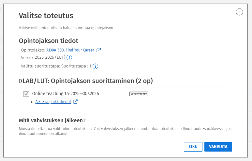Click the Valittu suoritustapa: Suoritustapa : 1 text
The width and height of the screenshot is (252, 161).
[56, 66]
